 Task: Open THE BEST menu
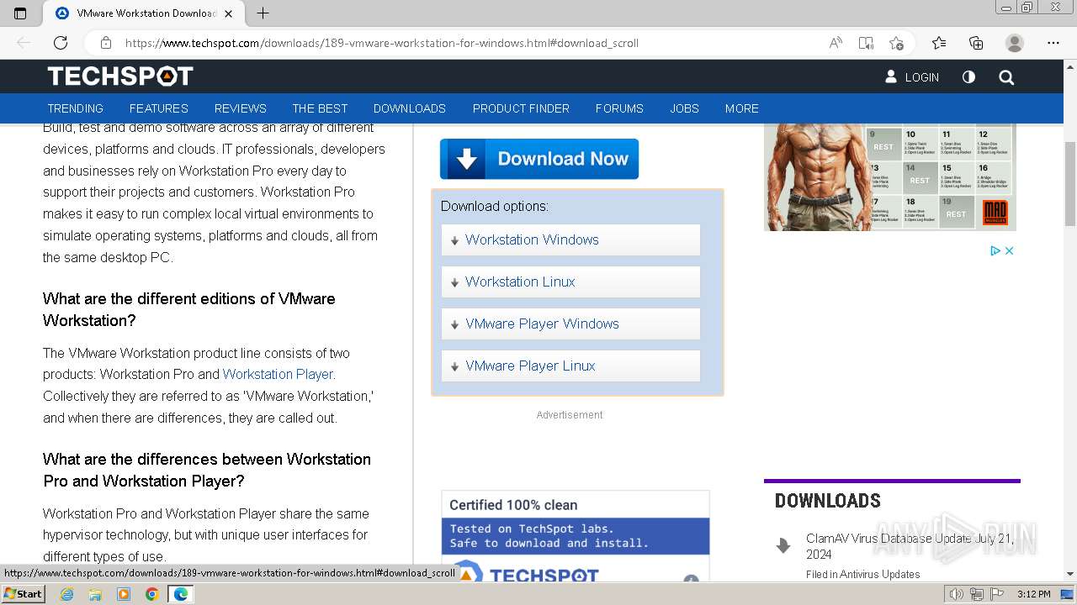[x=320, y=108]
